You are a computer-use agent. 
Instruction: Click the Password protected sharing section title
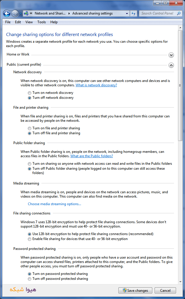pos(34,249)
